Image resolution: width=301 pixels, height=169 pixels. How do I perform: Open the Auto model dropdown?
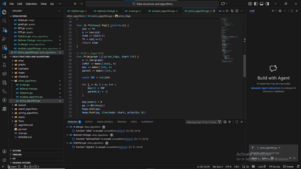(x=265, y=158)
